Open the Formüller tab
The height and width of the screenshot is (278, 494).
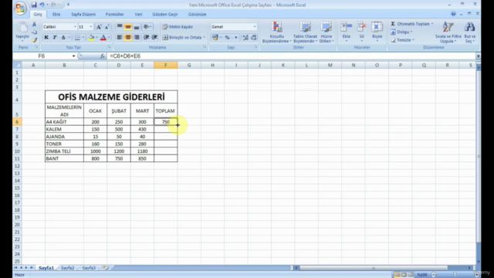pos(115,14)
